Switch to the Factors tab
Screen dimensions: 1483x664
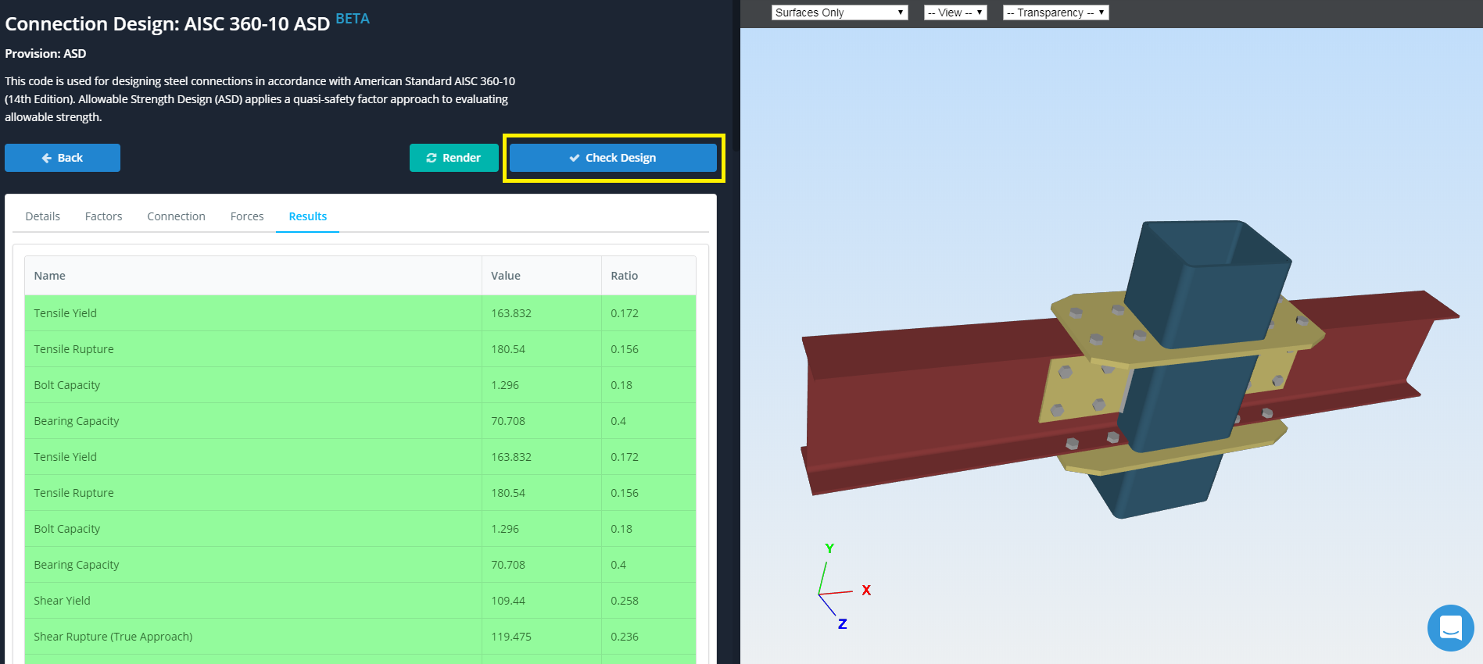(103, 216)
